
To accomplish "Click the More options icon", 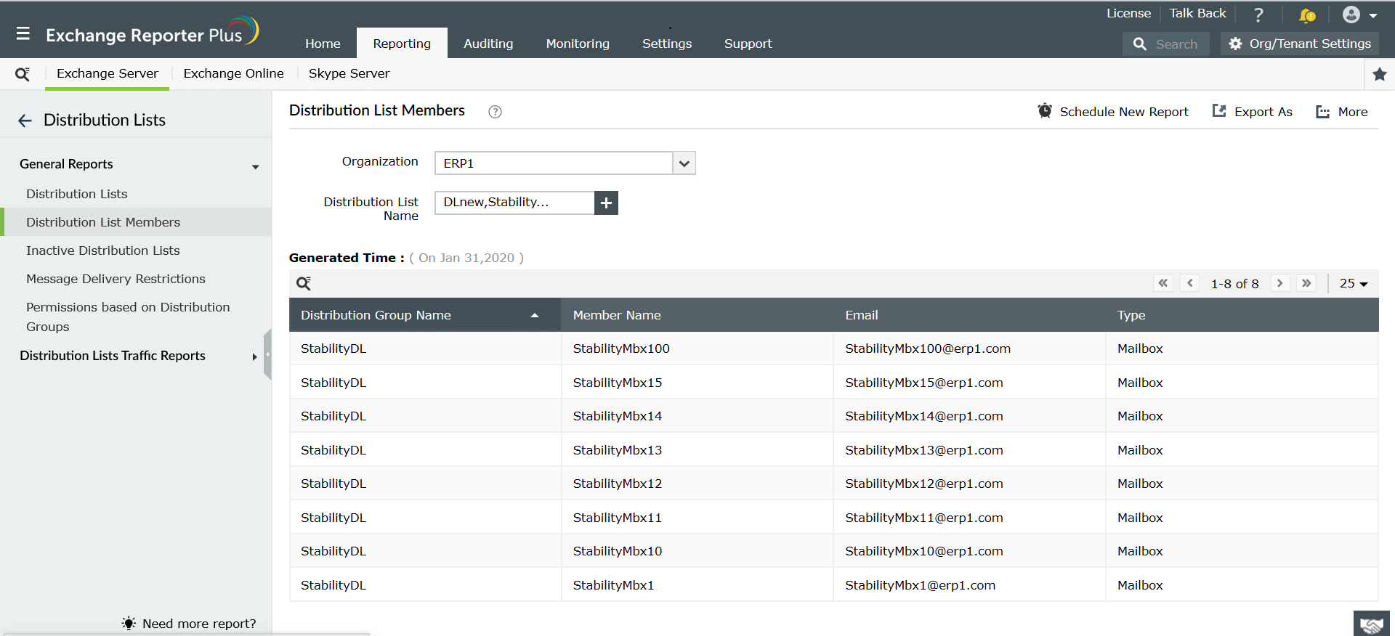I will pyautogui.click(x=1323, y=112).
